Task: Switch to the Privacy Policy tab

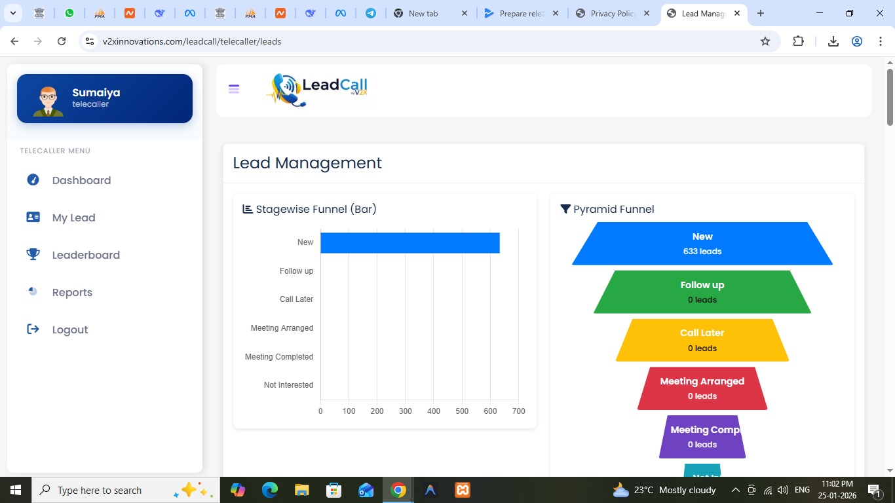Action: point(609,13)
